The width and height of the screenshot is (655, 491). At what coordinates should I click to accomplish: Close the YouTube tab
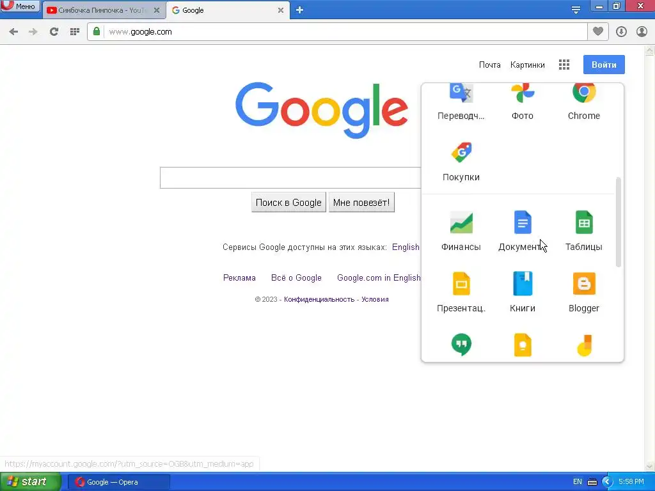tap(157, 10)
